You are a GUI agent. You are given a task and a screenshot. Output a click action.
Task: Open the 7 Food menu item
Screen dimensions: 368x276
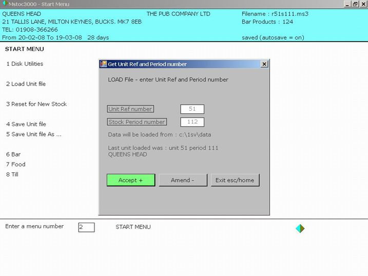click(15, 165)
